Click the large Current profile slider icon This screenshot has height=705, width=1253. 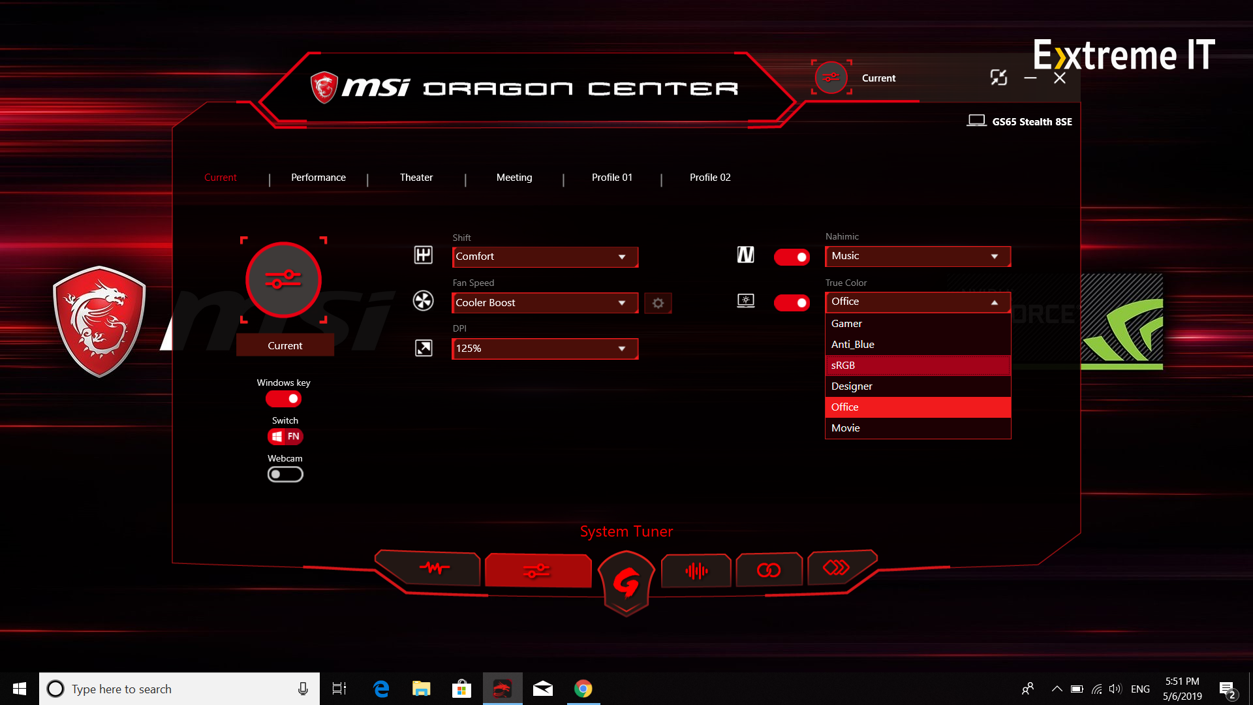[x=284, y=280]
